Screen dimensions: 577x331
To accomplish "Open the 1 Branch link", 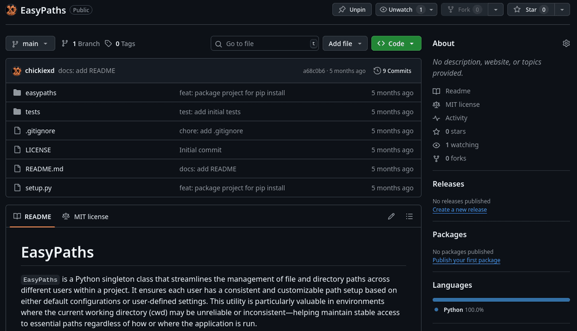I will [x=81, y=43].
